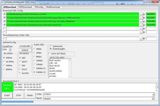
Task: Open the BAUD 460800 dropdown
Action: (x=153, y=99)
